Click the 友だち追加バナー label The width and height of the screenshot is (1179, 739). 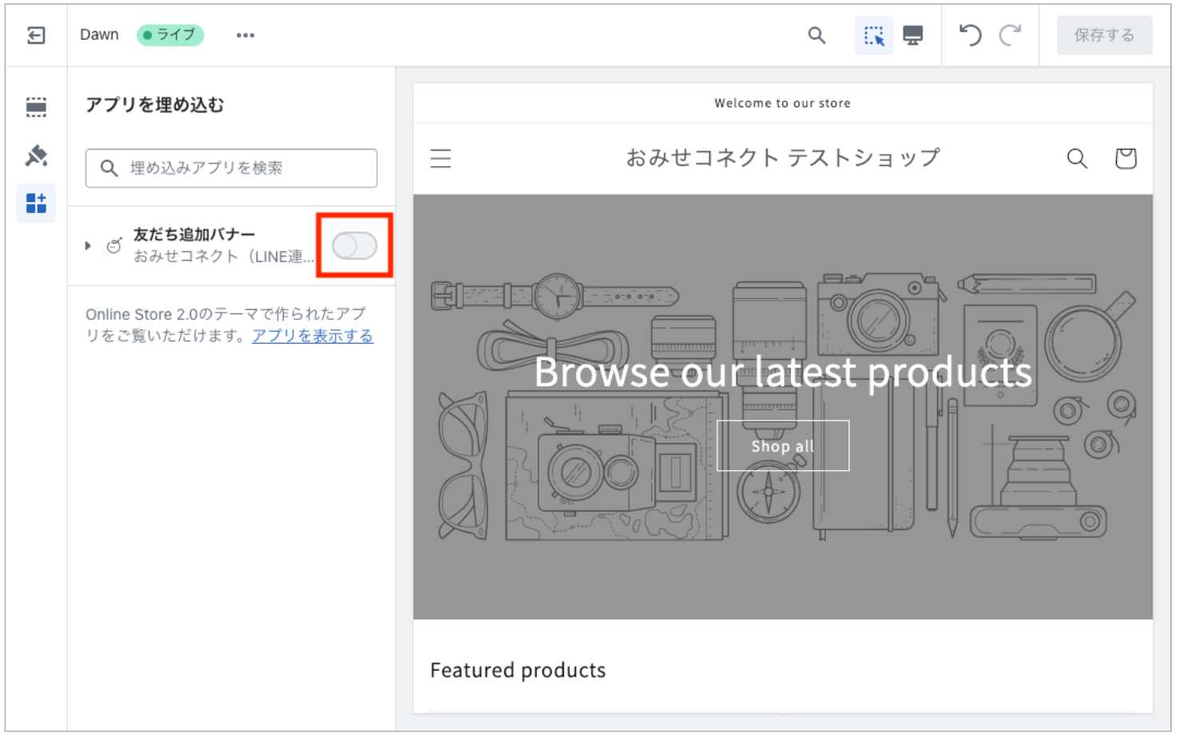click(x=194, y=235)
